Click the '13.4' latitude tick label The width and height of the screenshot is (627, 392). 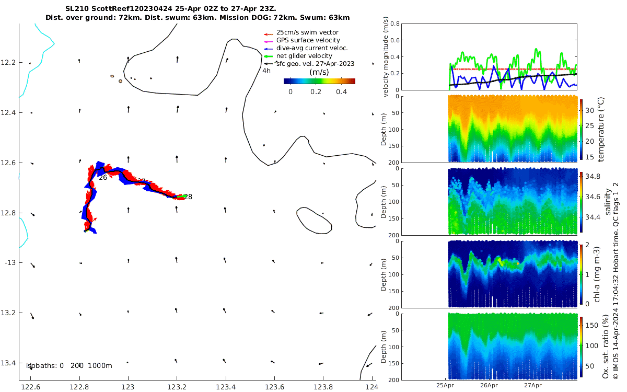[8, 363]
